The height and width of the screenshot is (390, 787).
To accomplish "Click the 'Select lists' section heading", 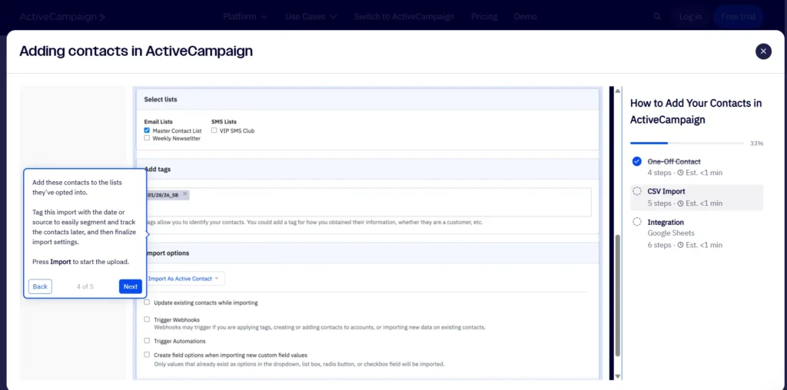I will tap(161, 99).
